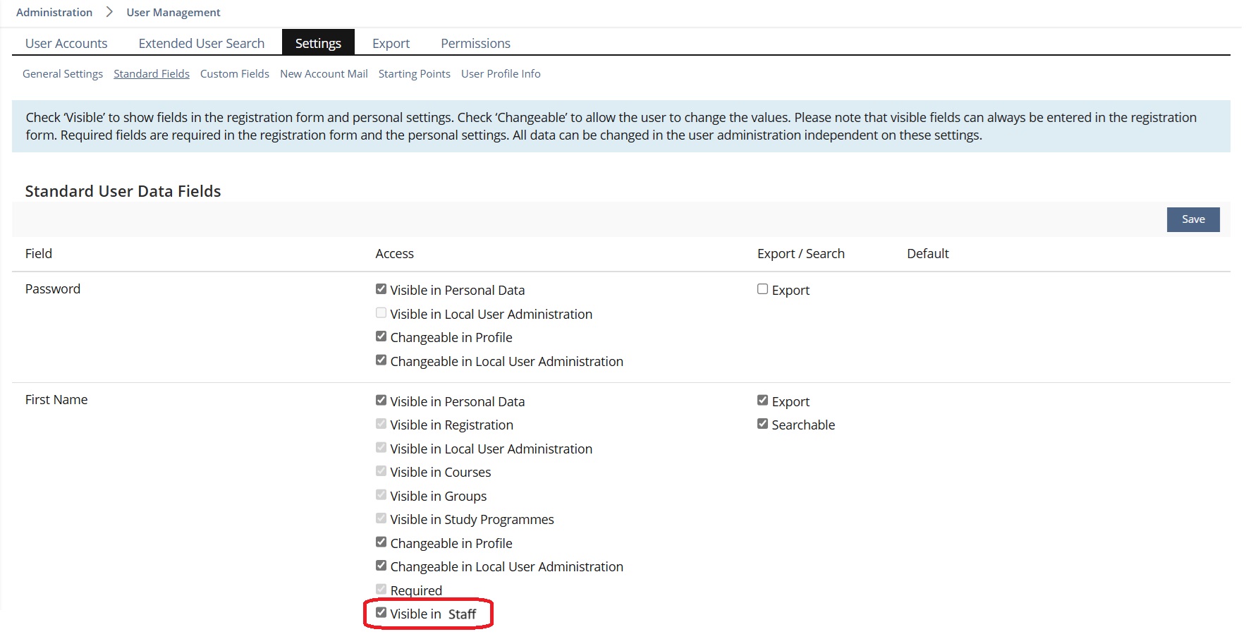Open Custom Fields sub-tab
Viewport: 1258px width, 639px height.
coord(234,74)
